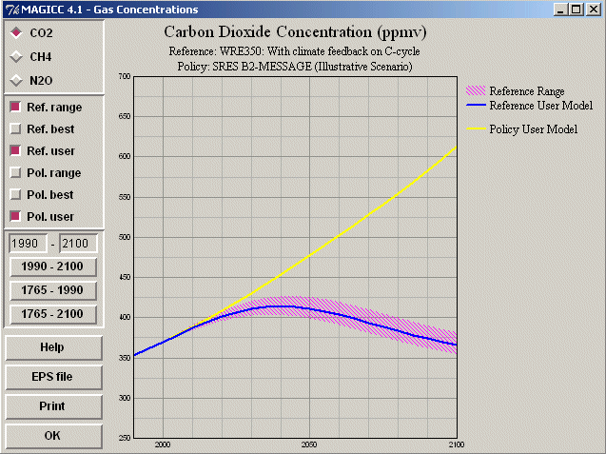Export the chart with EPS file
The width and height of the screenshot is (606, 454).
(x=52, y=377)
